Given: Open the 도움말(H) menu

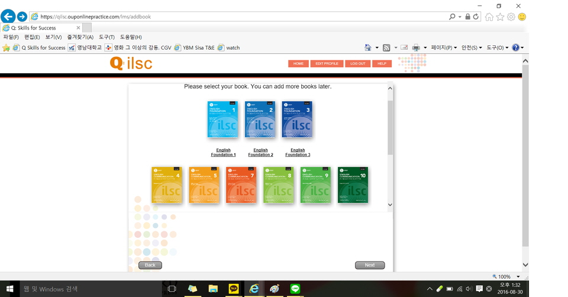Looking at the screenshot, I should click(x=131, y=37).
